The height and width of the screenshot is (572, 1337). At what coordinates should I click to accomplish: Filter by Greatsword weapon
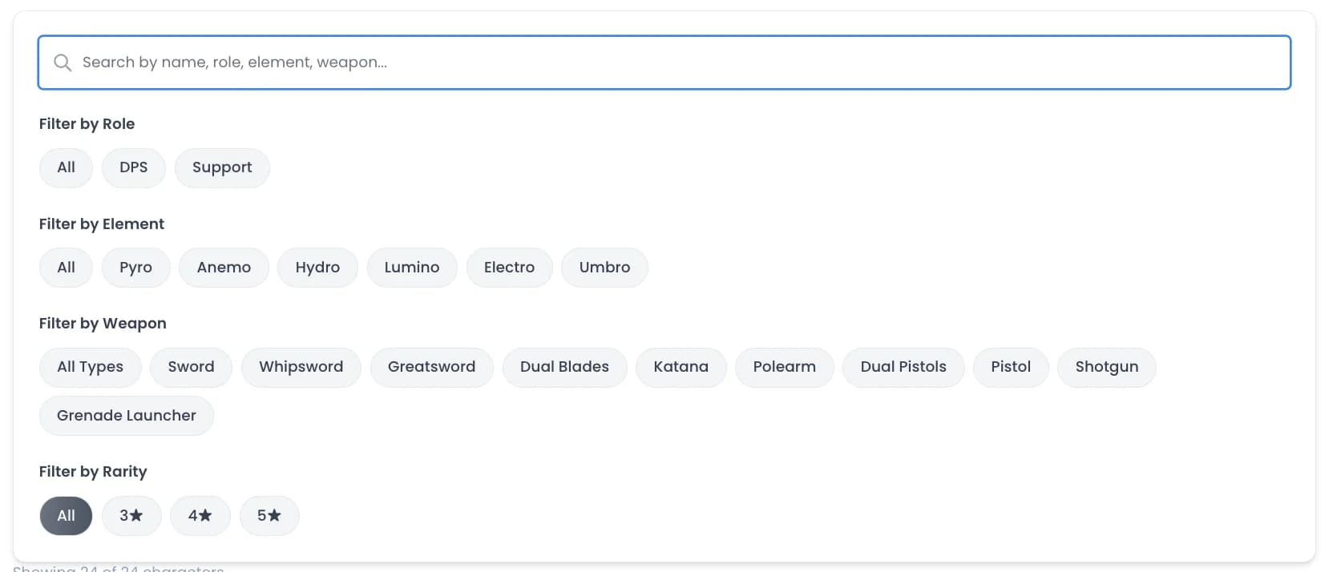[431, 367]
